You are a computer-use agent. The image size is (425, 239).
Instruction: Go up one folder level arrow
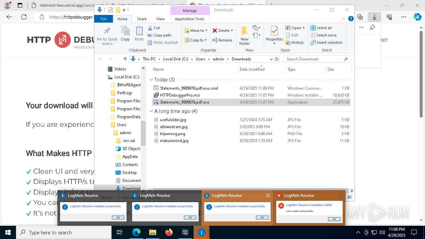point(125,59)
